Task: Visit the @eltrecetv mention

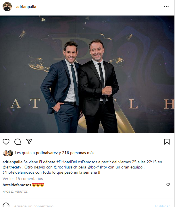Action: click(12, 167)
